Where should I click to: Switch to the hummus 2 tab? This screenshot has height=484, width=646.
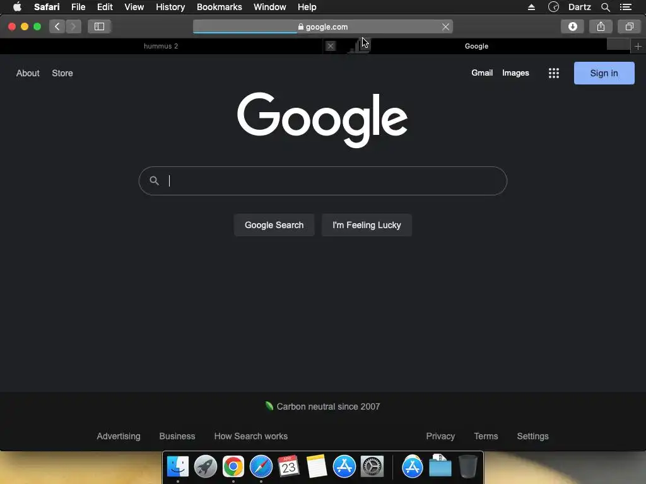point(161,46)
